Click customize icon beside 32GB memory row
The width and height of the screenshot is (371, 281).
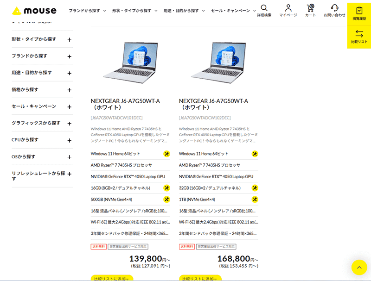tap(255, 188)
